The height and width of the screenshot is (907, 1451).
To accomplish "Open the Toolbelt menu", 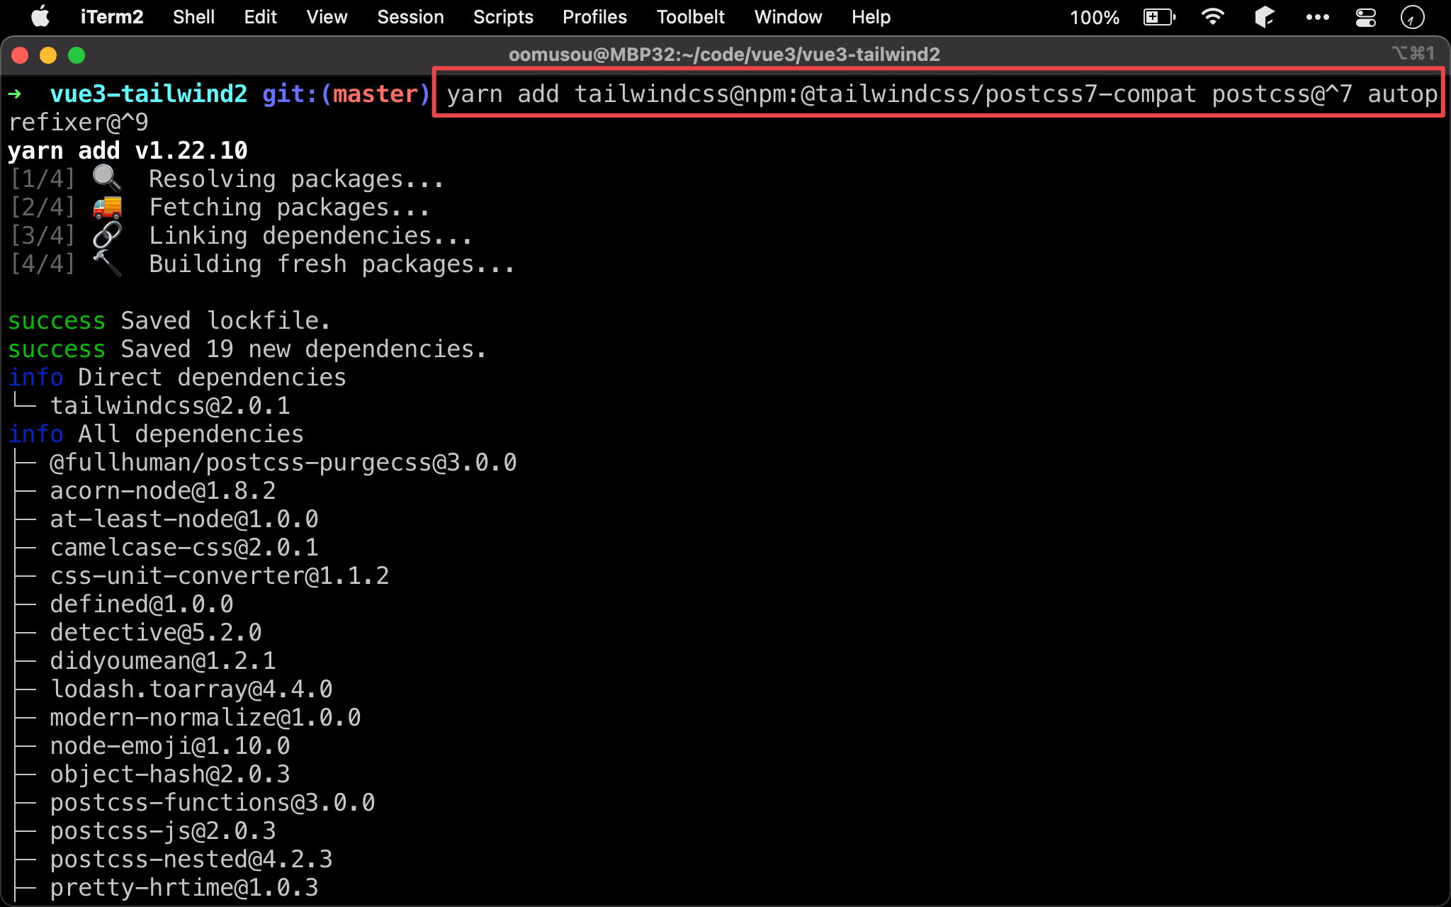I will 690,17.
